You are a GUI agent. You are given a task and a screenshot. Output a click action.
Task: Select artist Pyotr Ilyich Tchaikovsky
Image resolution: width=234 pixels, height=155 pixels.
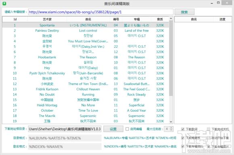[x=47, y=73]
